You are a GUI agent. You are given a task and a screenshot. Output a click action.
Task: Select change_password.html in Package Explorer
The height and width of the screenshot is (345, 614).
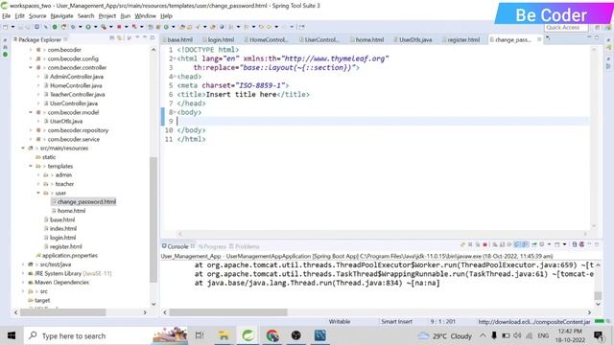pos(86,202)
